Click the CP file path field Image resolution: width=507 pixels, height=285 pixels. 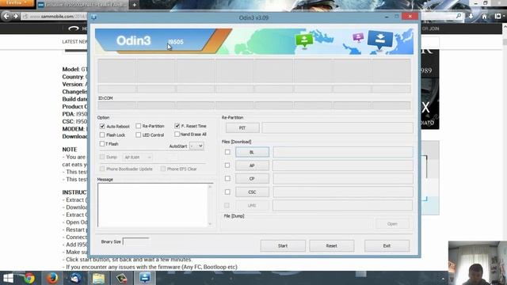tap(343, 179)
